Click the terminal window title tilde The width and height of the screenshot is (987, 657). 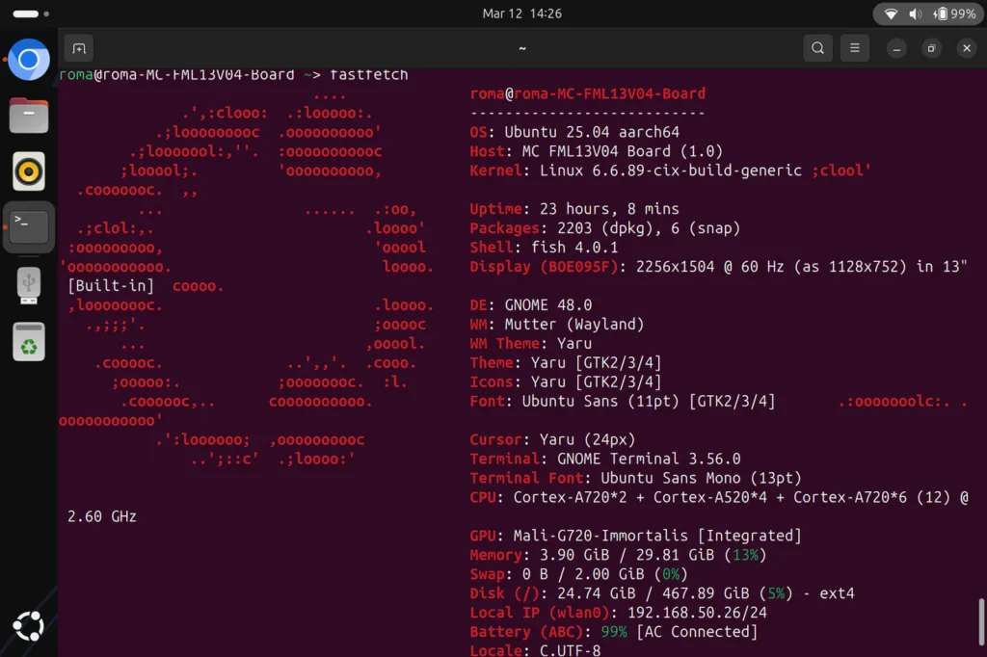[521, 48]
